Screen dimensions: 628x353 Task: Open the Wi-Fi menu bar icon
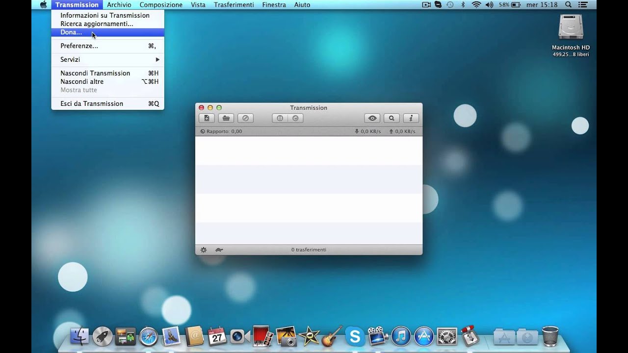[476, 4]
